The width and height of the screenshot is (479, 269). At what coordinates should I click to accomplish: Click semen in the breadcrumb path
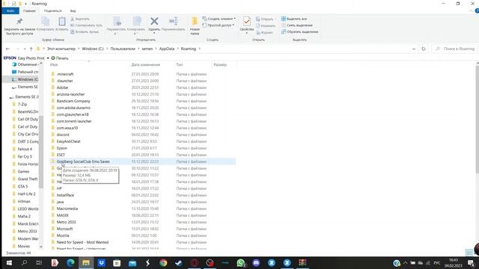pyautogui.click(x=147, y=49)
